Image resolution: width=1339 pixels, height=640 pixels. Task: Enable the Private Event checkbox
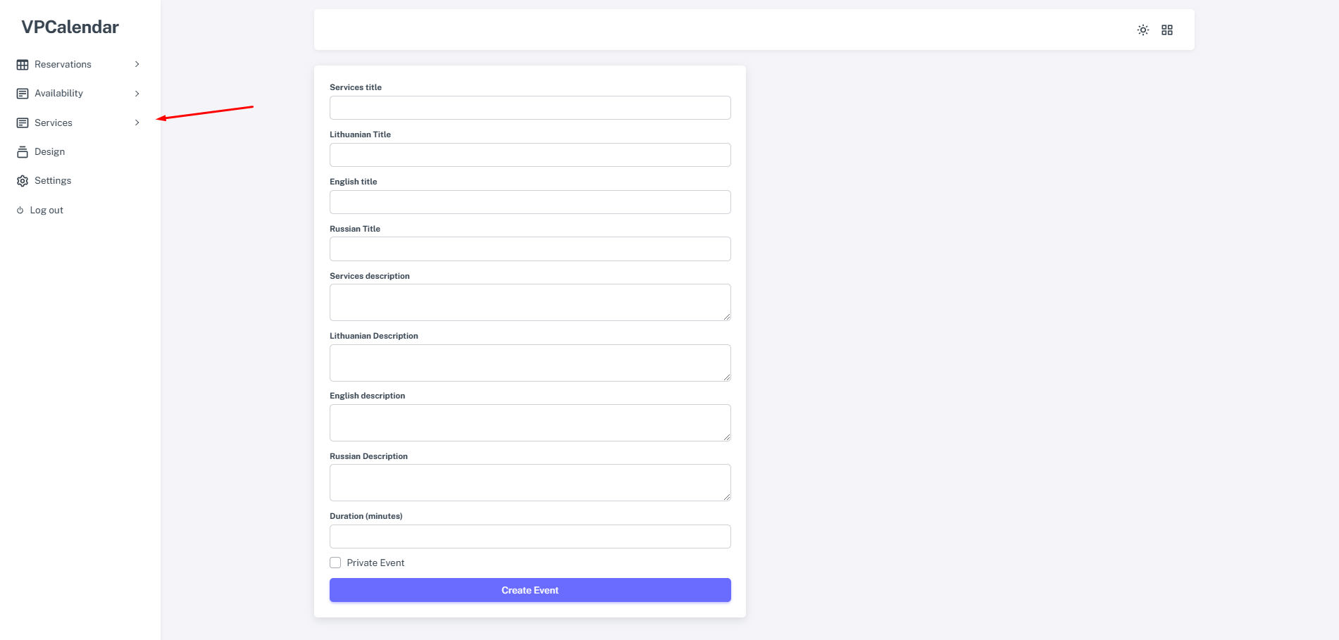pyautogui.click(x=335, y=563)
